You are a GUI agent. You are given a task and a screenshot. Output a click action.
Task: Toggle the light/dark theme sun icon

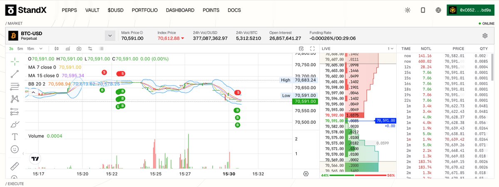pyautogui.click(x=407, y=10)
